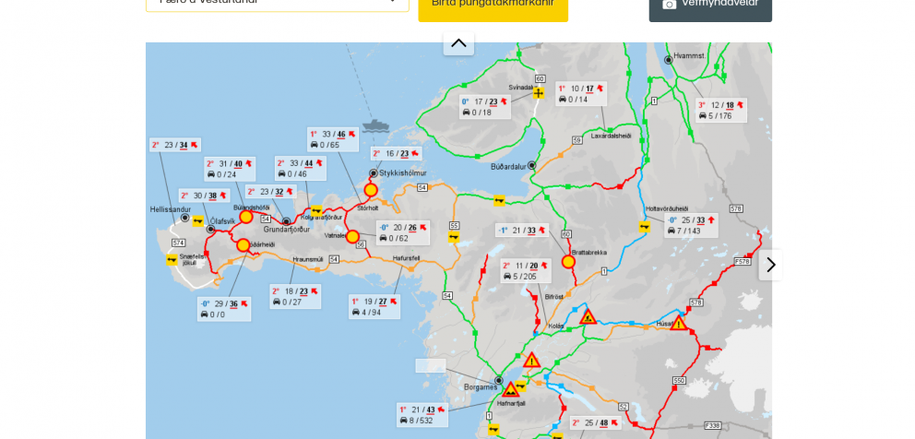Click the Hvammstangi town marker
Image resolution: width=915 pixels, height=439 pixels.
pyautogui.click(x=669, y=60)
